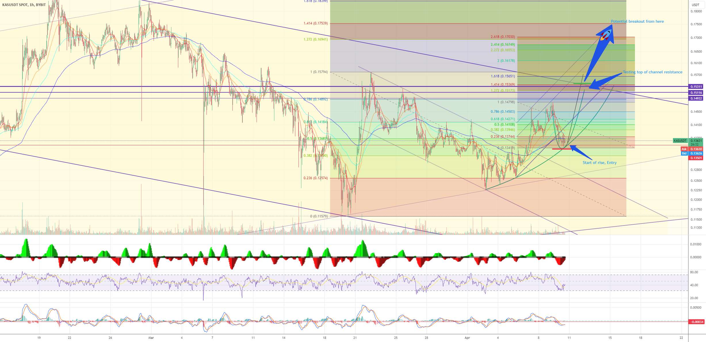Click the 0.01000 histogram scale value
Image resolution: width=706 pixels, height=342 pixels.
[696, 244]
